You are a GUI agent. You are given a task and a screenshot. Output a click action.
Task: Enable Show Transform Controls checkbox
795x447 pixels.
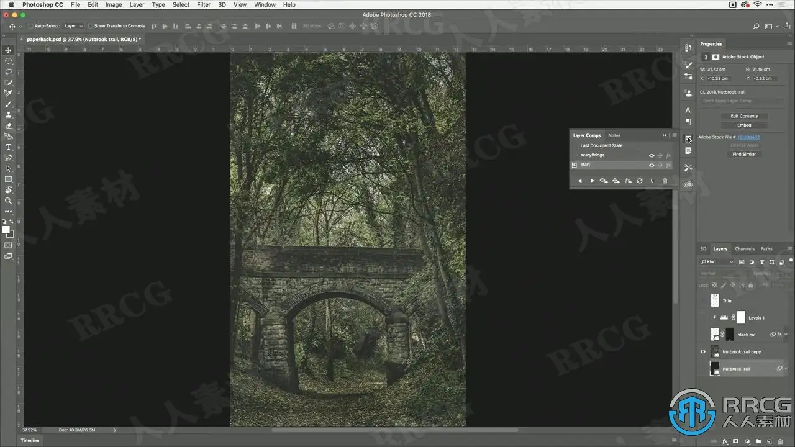[x=90, y=26]
